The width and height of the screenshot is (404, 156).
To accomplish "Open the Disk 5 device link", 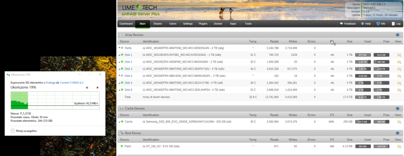I will [x=128, y=83].
